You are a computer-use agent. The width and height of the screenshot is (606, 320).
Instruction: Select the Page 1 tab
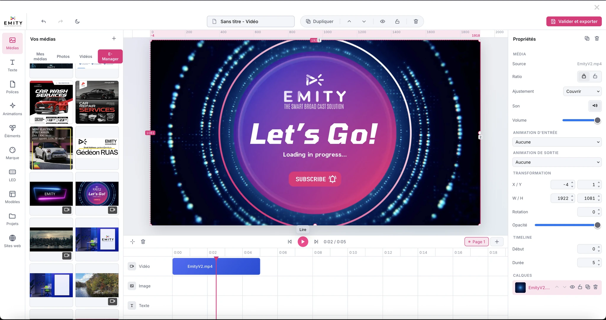coord(477,242)
